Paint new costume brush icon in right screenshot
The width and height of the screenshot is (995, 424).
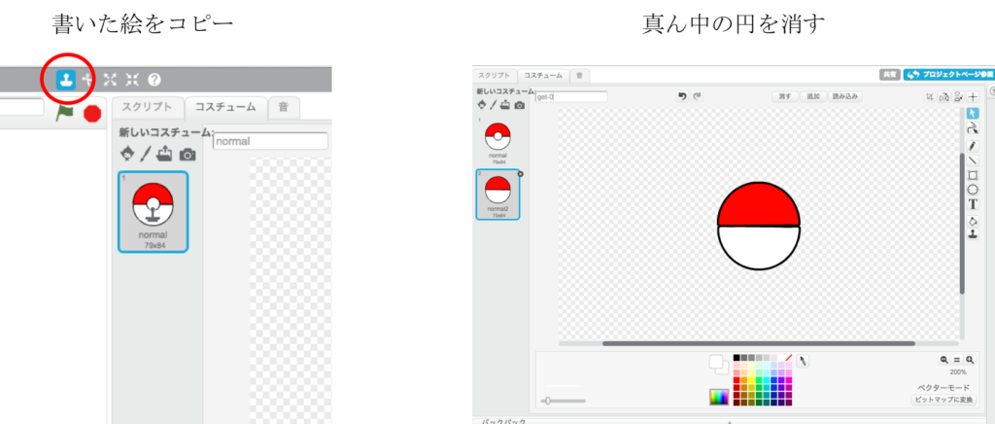pyautogui.click(x=493, y=105)
